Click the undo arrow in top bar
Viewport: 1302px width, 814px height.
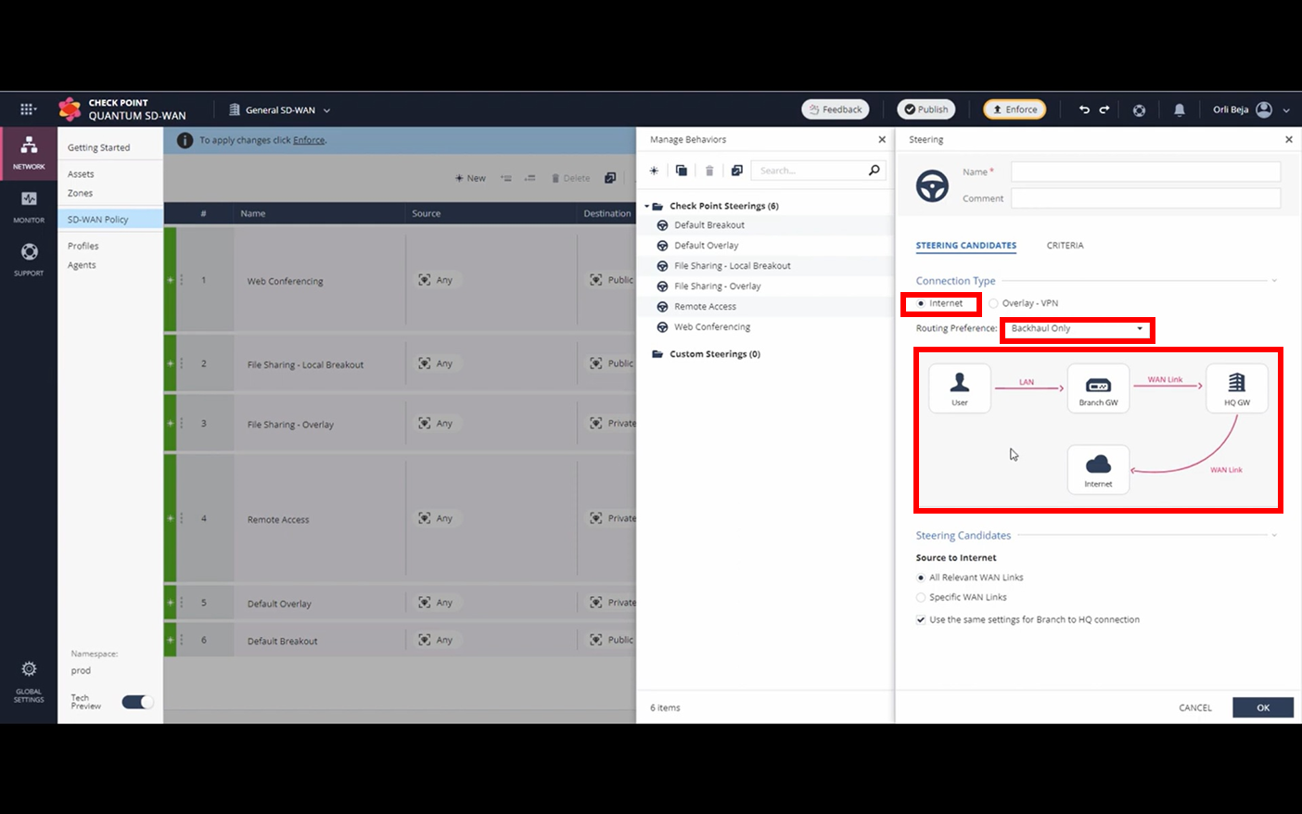pyautogui.click(x=1084, y=109)
